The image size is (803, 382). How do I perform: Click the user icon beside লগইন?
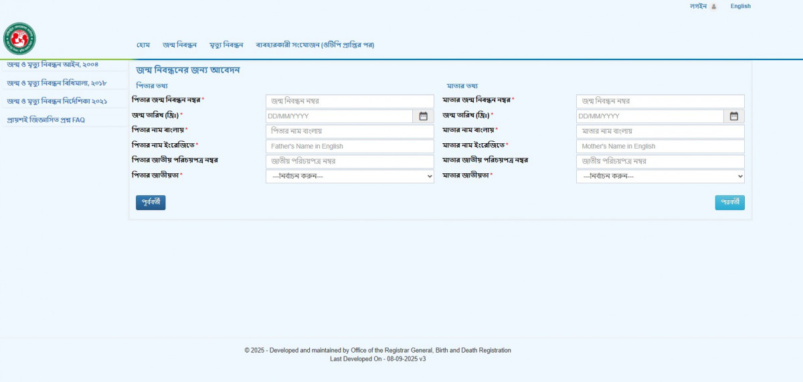click(713, 7)
